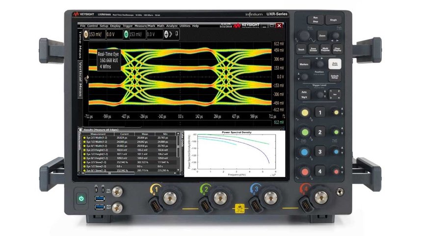Click the Measurement column header
The width and height of the screenshot is (427, 236).
click(98, 134)
